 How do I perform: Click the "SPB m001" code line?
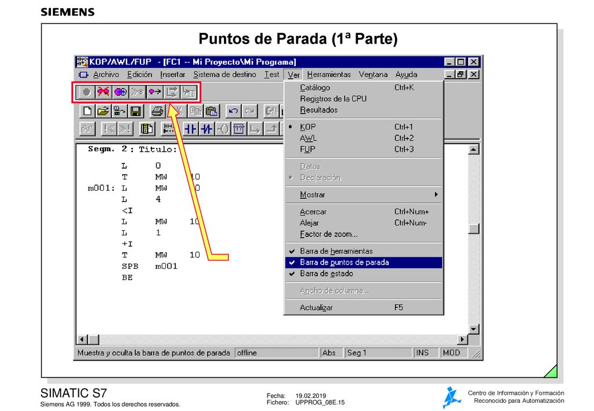[150, 267]
